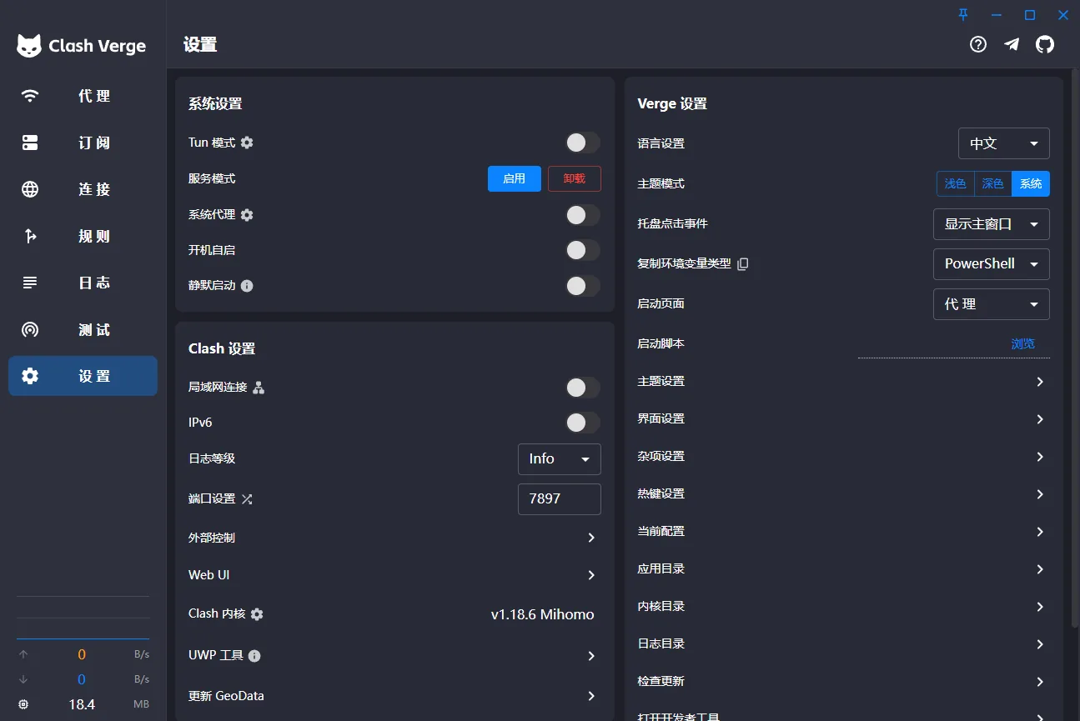The width and height of the screenshot is (1080, 721).
Task: Click the wifi icon beside 代理
Action: (x=30, y=96)
